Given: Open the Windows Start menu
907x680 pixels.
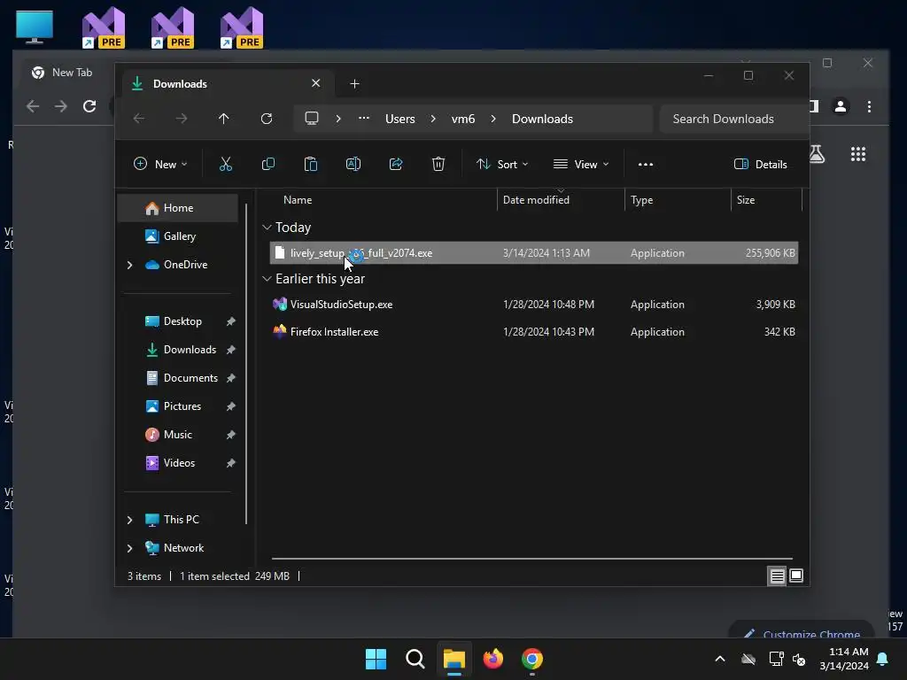Looking at the screenshot, I should (x=376, y=659).
